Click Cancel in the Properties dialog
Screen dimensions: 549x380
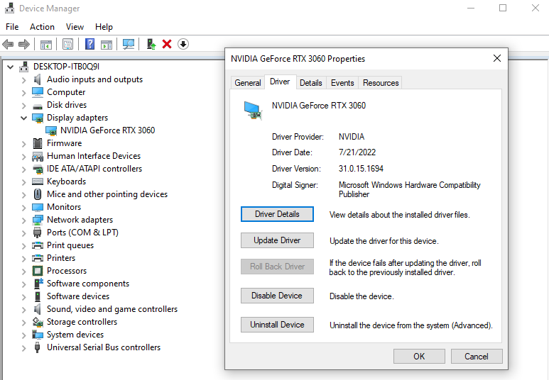(x=477, y=356)
